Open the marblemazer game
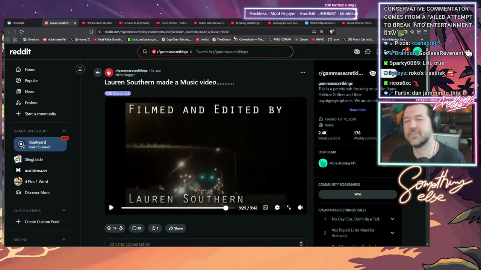The height and width of the screenshot is (270, 481). [x=36, y=171]
